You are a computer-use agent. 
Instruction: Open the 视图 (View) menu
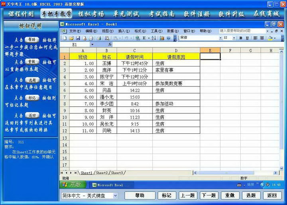[108, 31]
